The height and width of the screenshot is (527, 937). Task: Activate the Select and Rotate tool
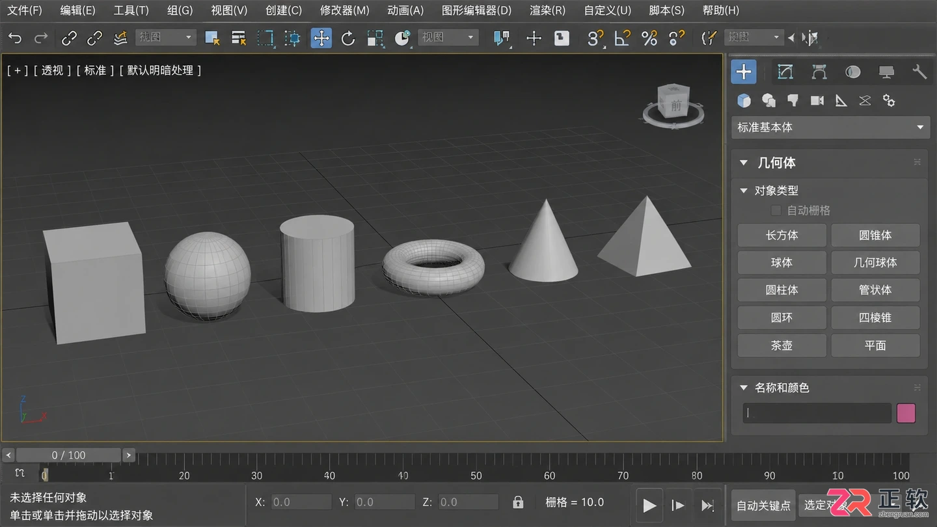[x=348, y=38]
